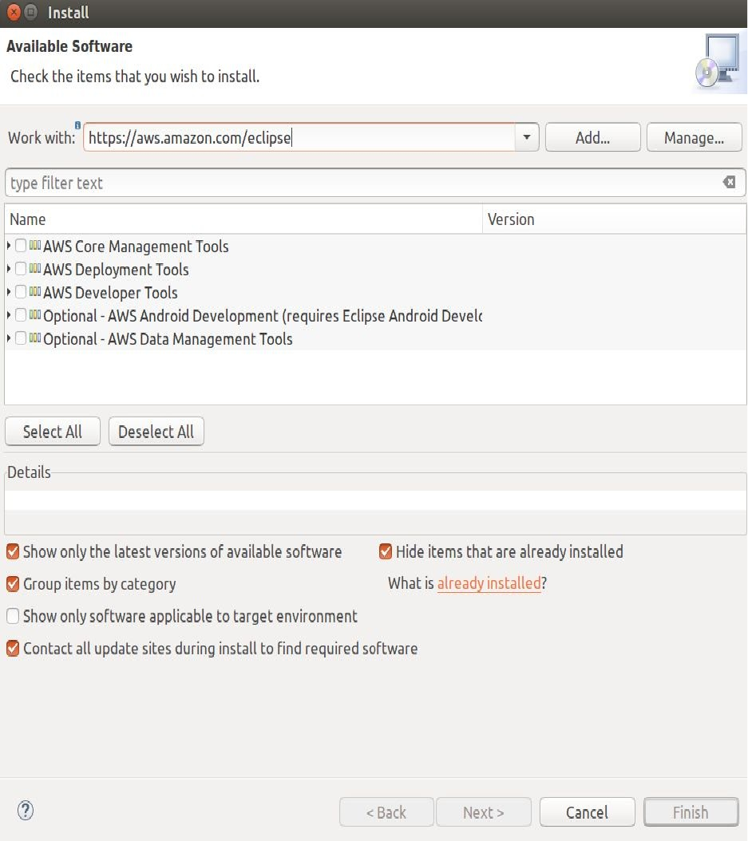Click the AWS Android Development category icon
Image resolution: width=748 pixels, height=841 pixels.
(35, 315)
